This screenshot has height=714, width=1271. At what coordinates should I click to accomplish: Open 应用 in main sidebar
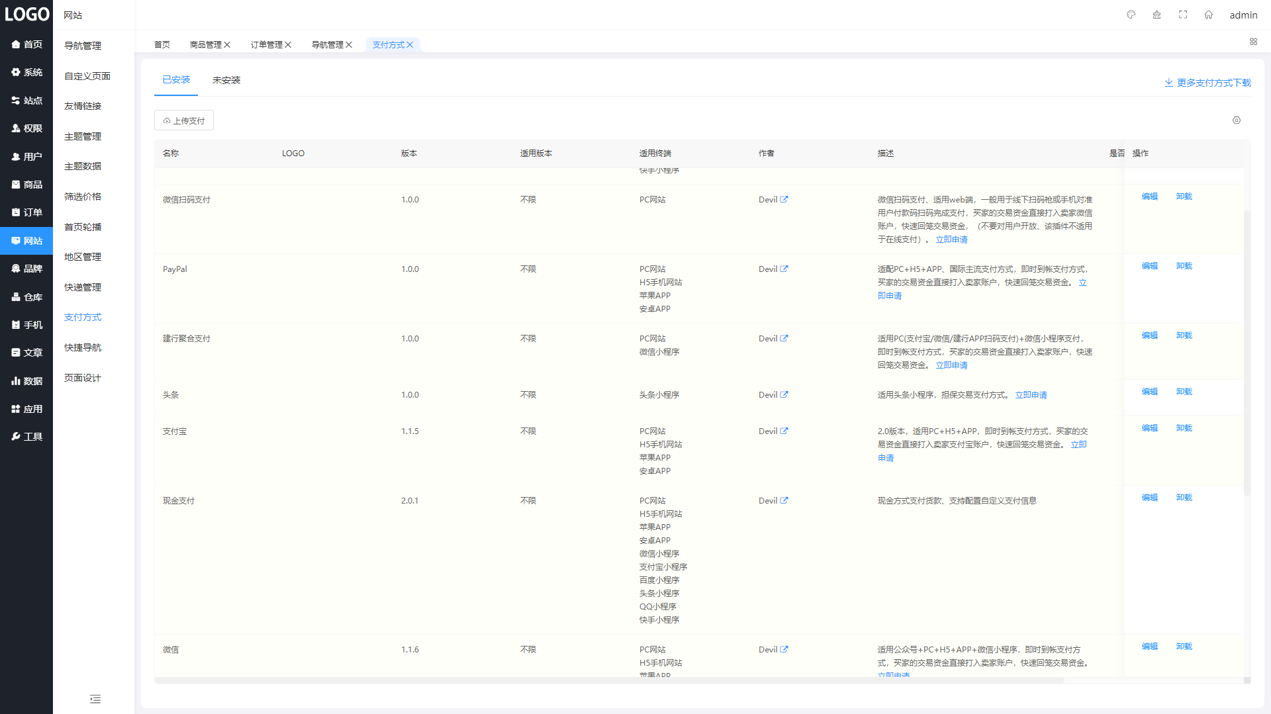[26, 409]
